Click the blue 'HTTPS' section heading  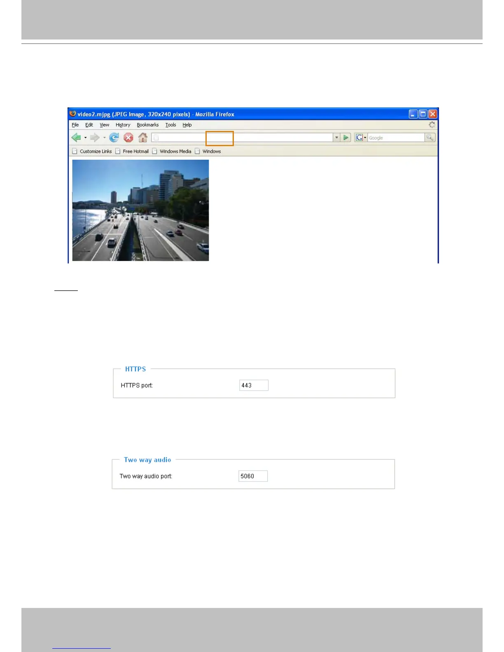point(135,369)
